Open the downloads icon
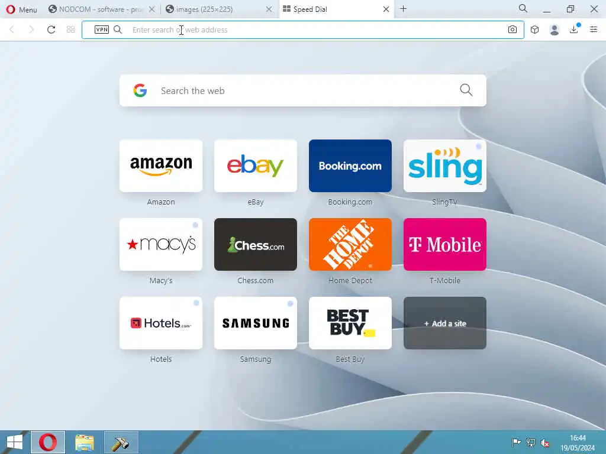 click(574, 29)
